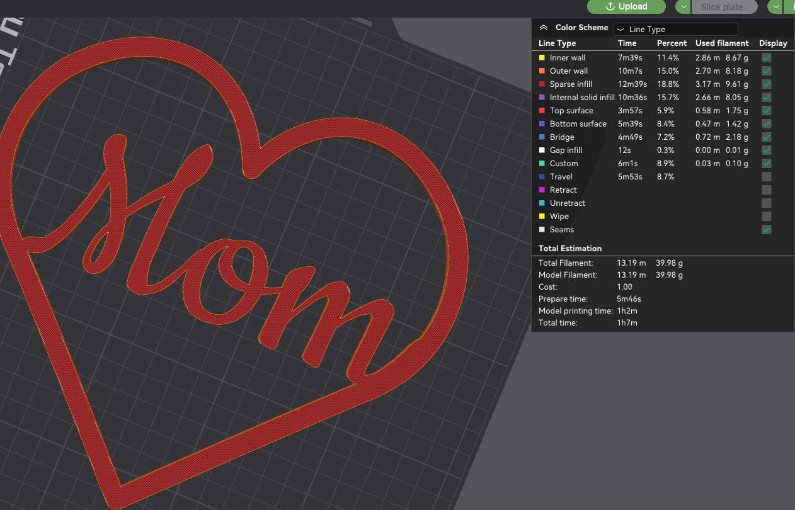
Task: Collapse the Color Scheme panel with the double chevron
Action: (543, 28)
